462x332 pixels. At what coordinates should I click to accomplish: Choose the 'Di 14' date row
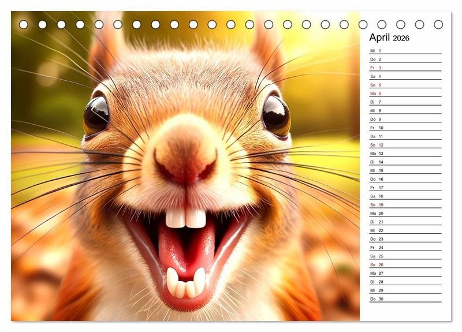pos(405,162)
